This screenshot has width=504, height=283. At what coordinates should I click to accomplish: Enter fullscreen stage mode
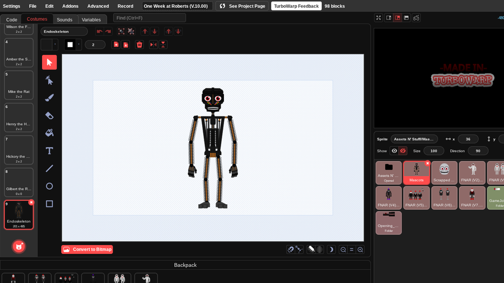379,18
